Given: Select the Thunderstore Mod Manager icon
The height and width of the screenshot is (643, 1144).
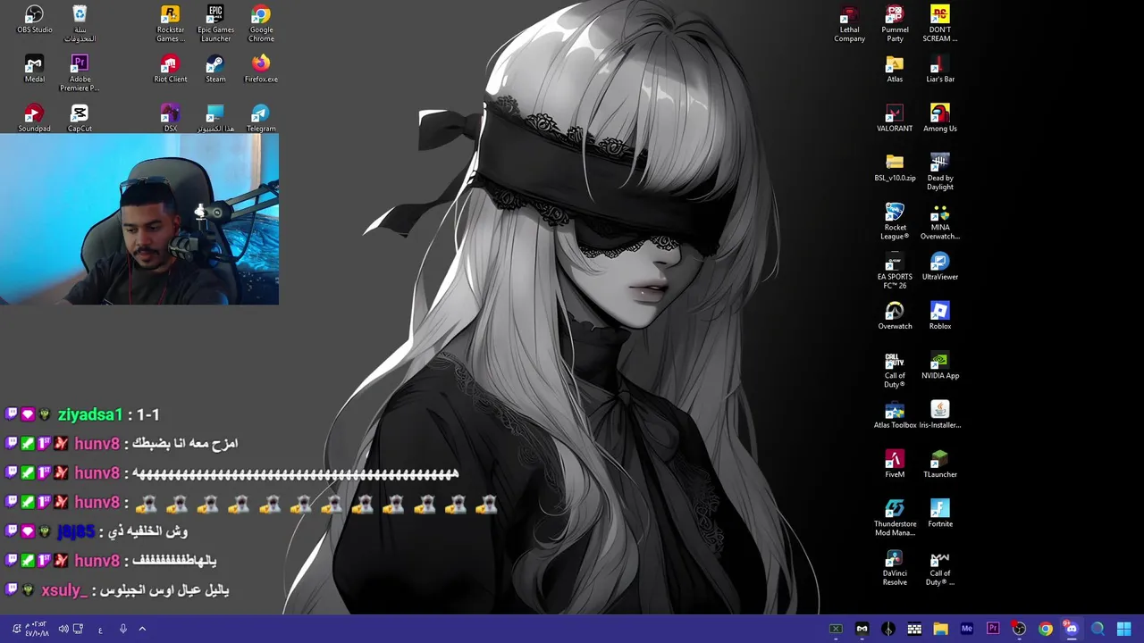Looking at the screenshot, I should (x=895, y=517).
